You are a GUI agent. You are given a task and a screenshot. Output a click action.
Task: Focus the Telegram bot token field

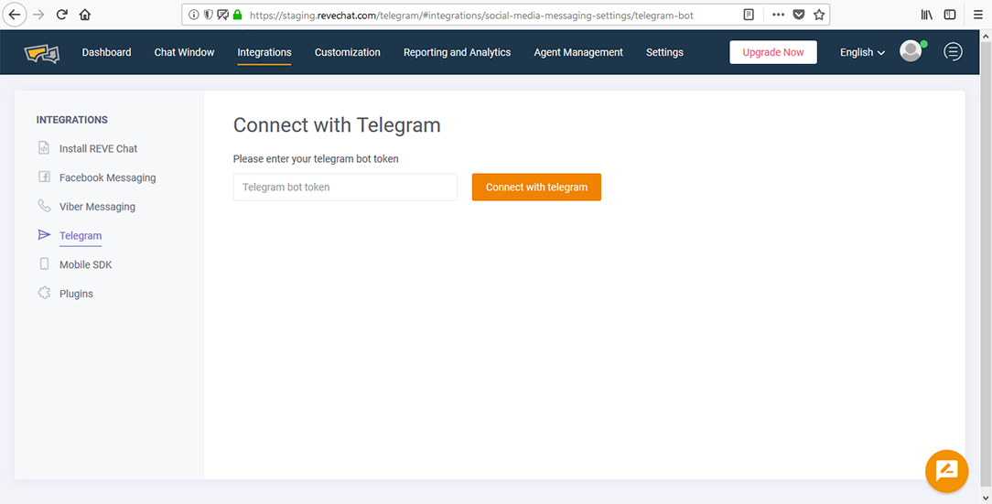(345, 188)
